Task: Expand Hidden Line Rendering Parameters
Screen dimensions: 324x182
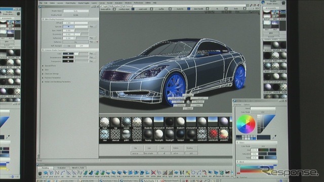Action: [43, 82]
